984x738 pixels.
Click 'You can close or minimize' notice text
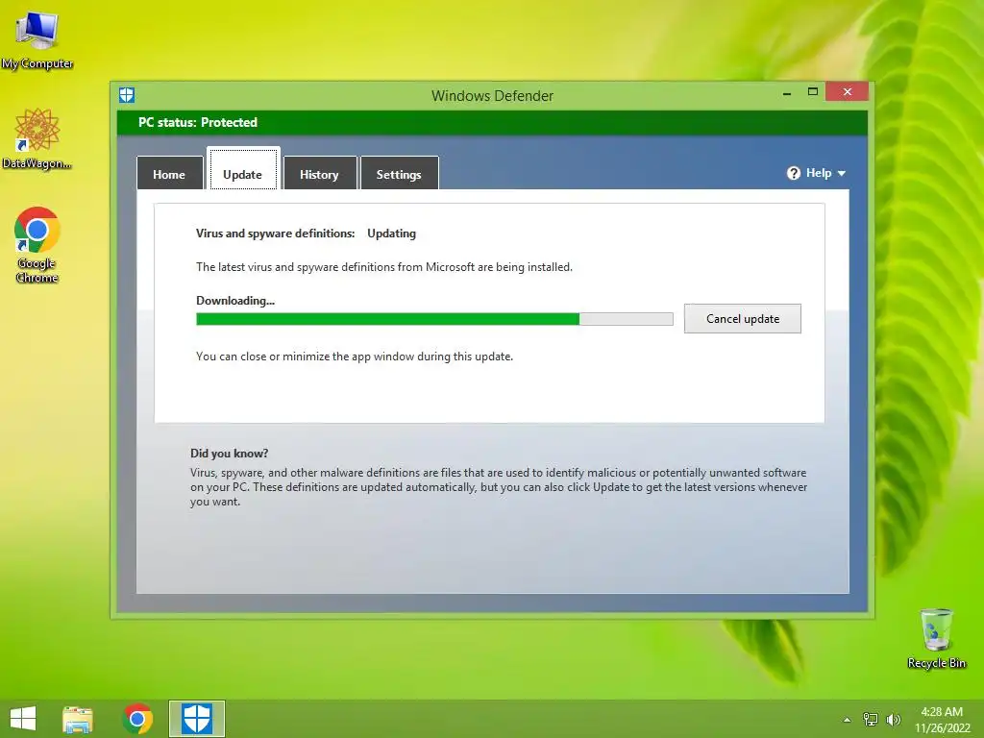(355, 357)
